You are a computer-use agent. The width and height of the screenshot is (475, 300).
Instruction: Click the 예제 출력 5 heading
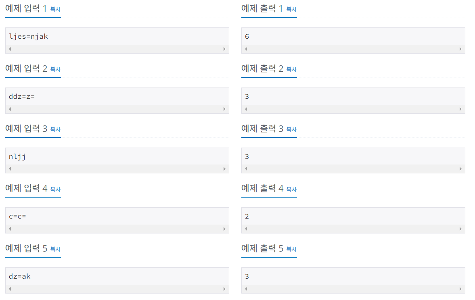(x=261, y=249)
